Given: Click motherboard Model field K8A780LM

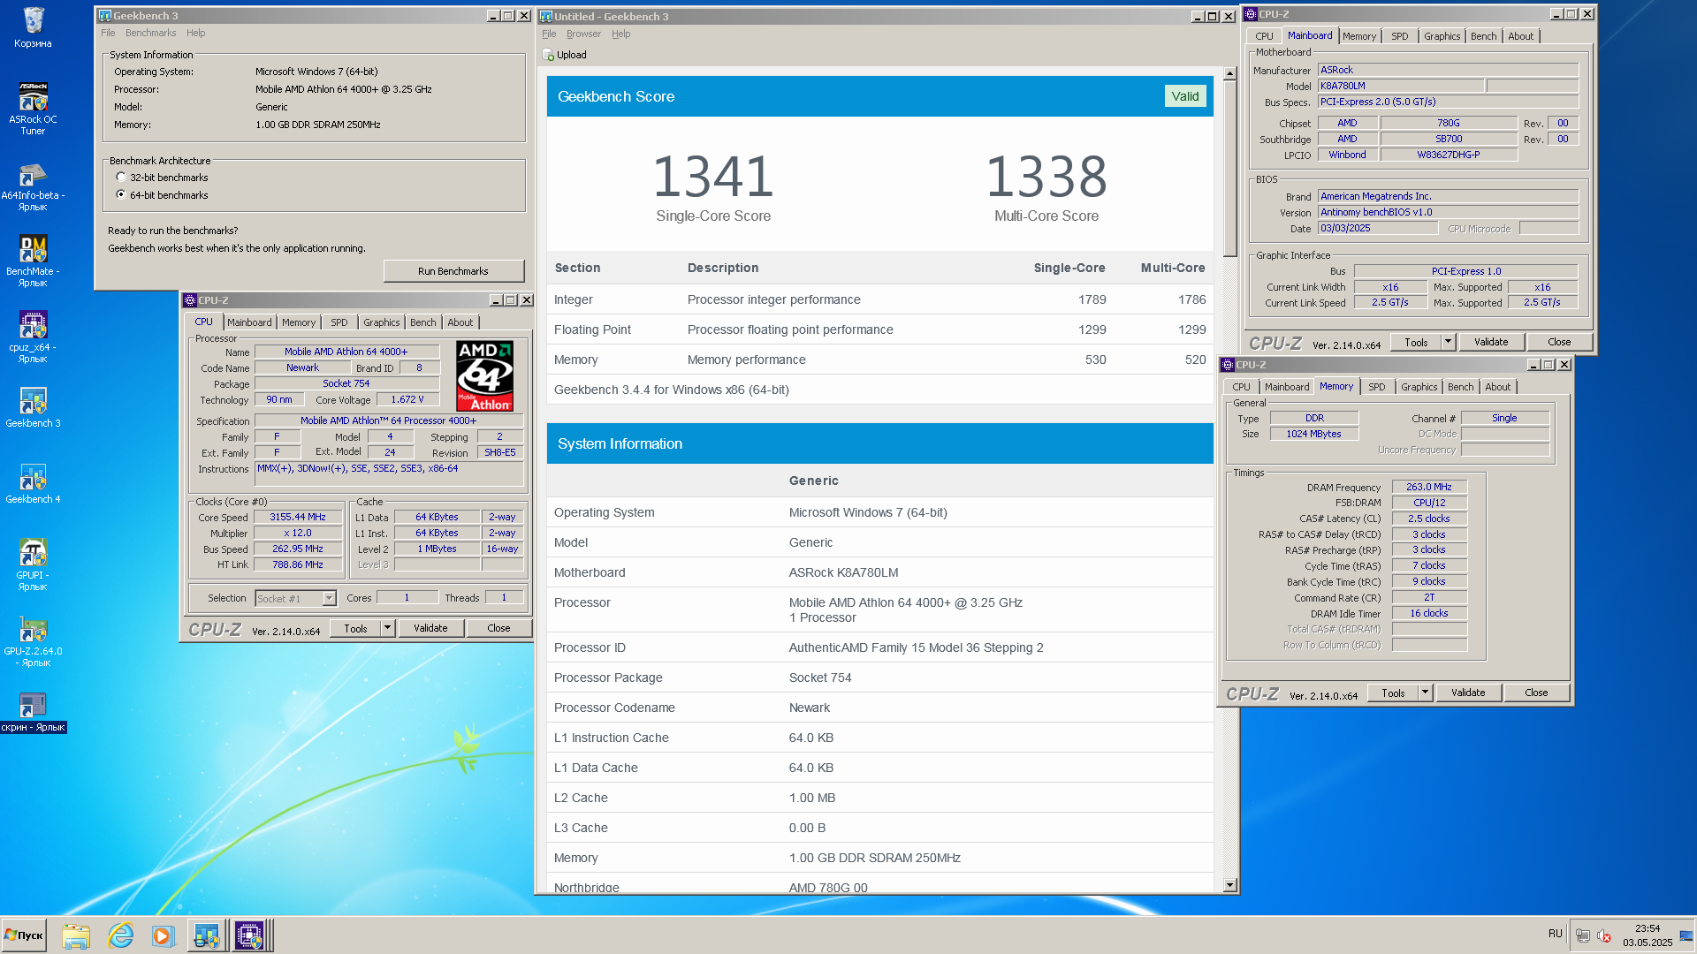Looking at the screenshot, I should [1400, 86].
